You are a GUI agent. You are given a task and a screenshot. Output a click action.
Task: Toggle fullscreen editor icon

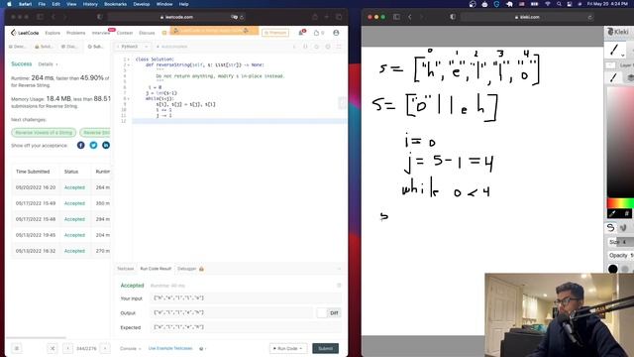pos(339,47)
